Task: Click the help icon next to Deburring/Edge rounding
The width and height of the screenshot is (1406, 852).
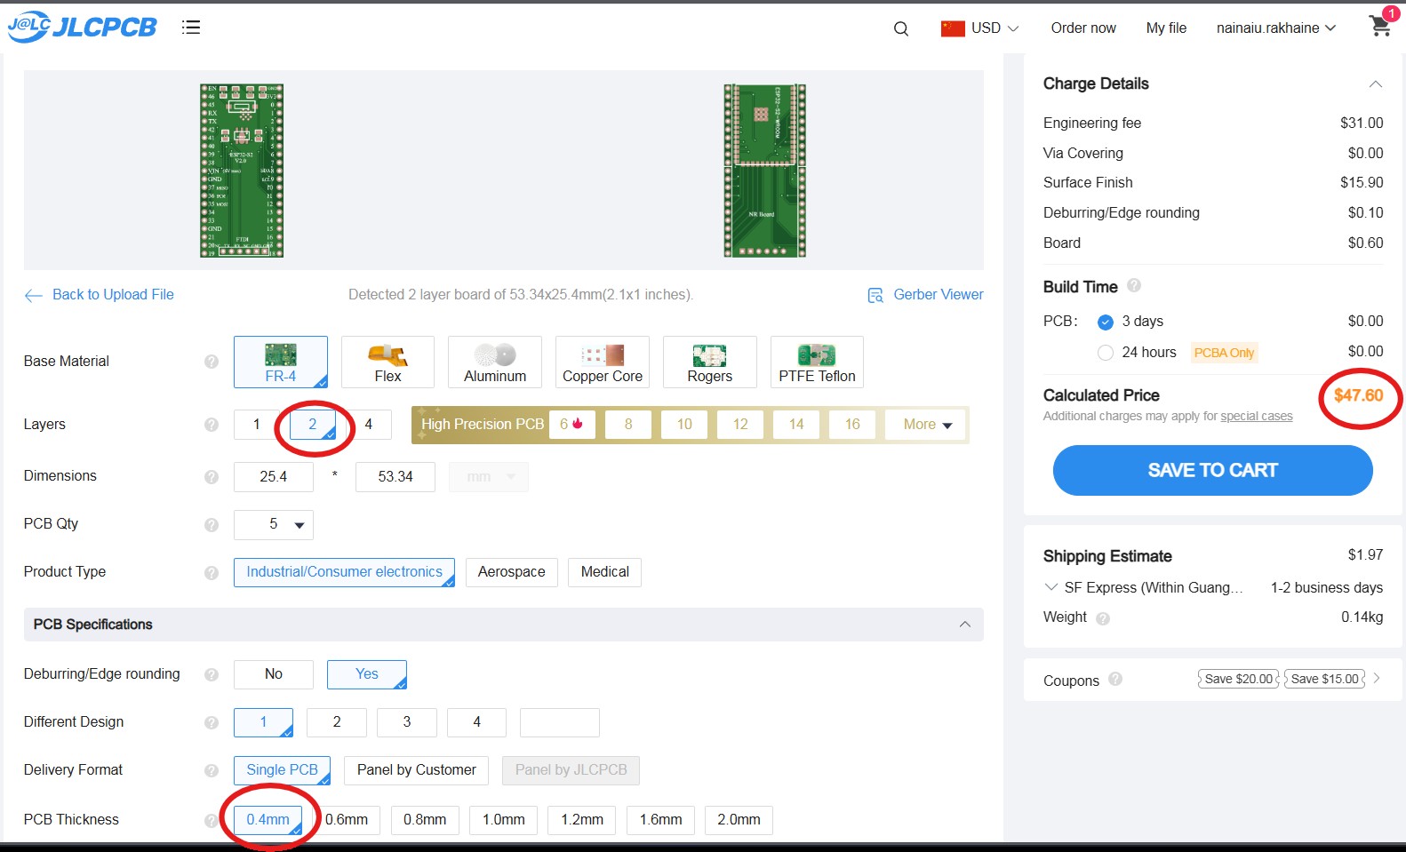Action: click(x=212, y=675)
